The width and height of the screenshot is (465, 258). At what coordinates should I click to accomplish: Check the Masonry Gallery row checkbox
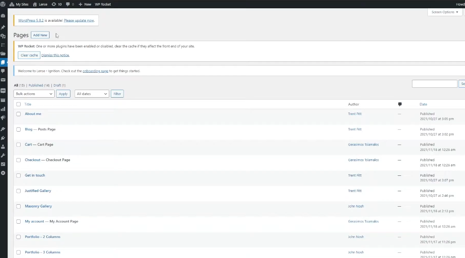[x=19, y=206]
